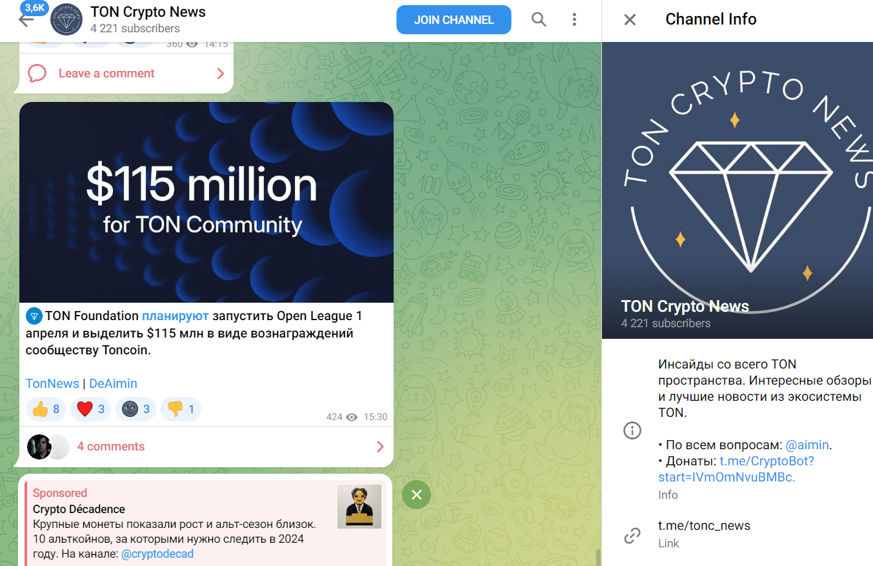Close sponsored message with green X button
This screenshot has width=873, height=566.
[x=417, y=495]
